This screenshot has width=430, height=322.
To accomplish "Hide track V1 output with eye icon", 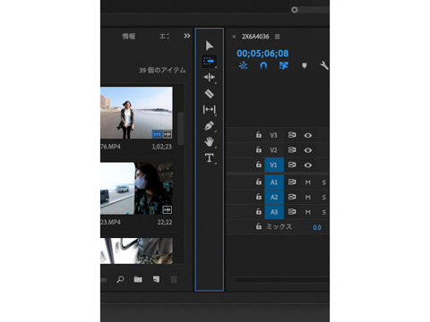I will (x=308, y=165).
